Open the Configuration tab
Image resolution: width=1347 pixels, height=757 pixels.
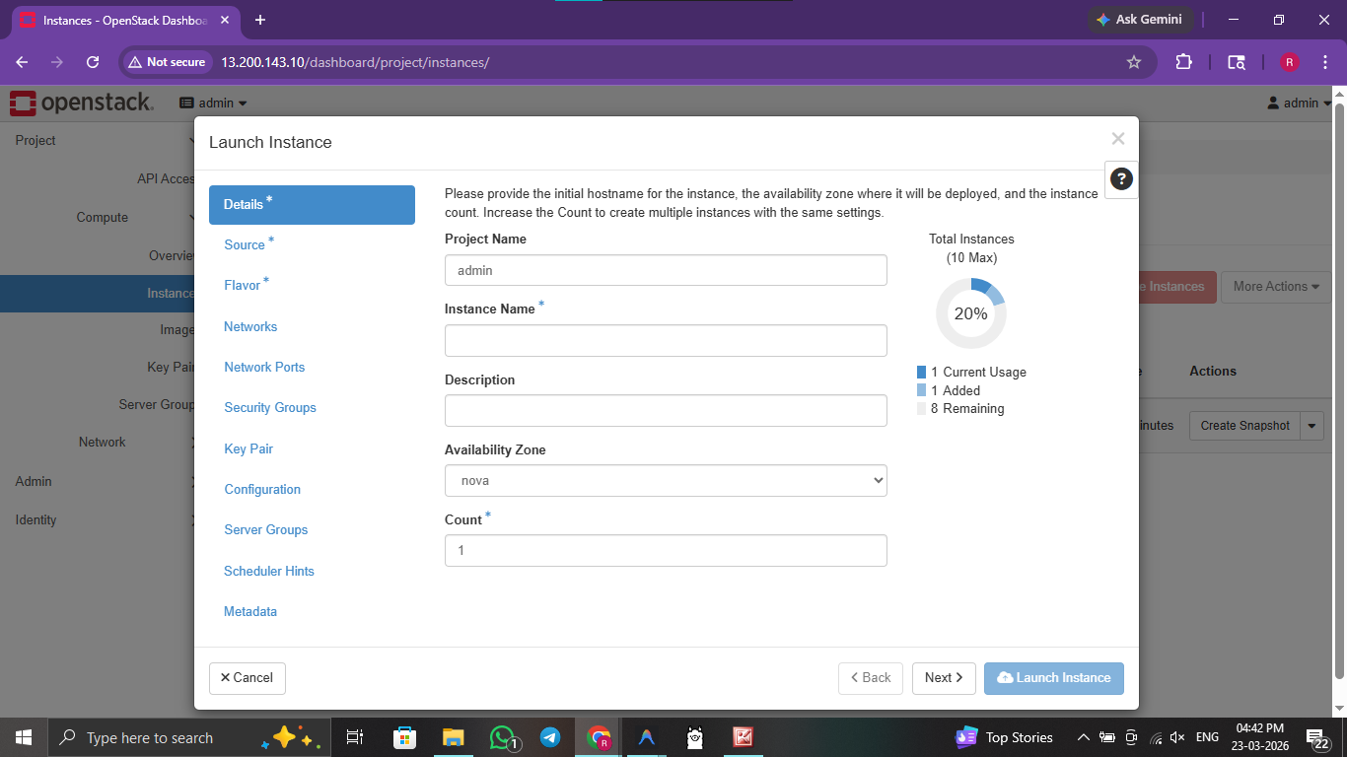(262, 489)
